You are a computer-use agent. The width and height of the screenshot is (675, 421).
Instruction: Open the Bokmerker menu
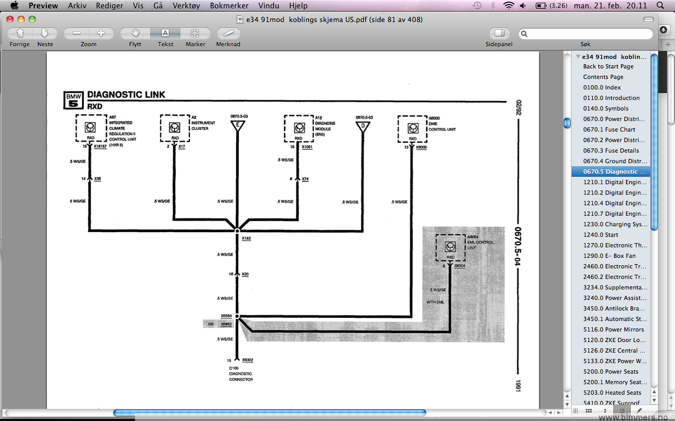pos(229,6)
